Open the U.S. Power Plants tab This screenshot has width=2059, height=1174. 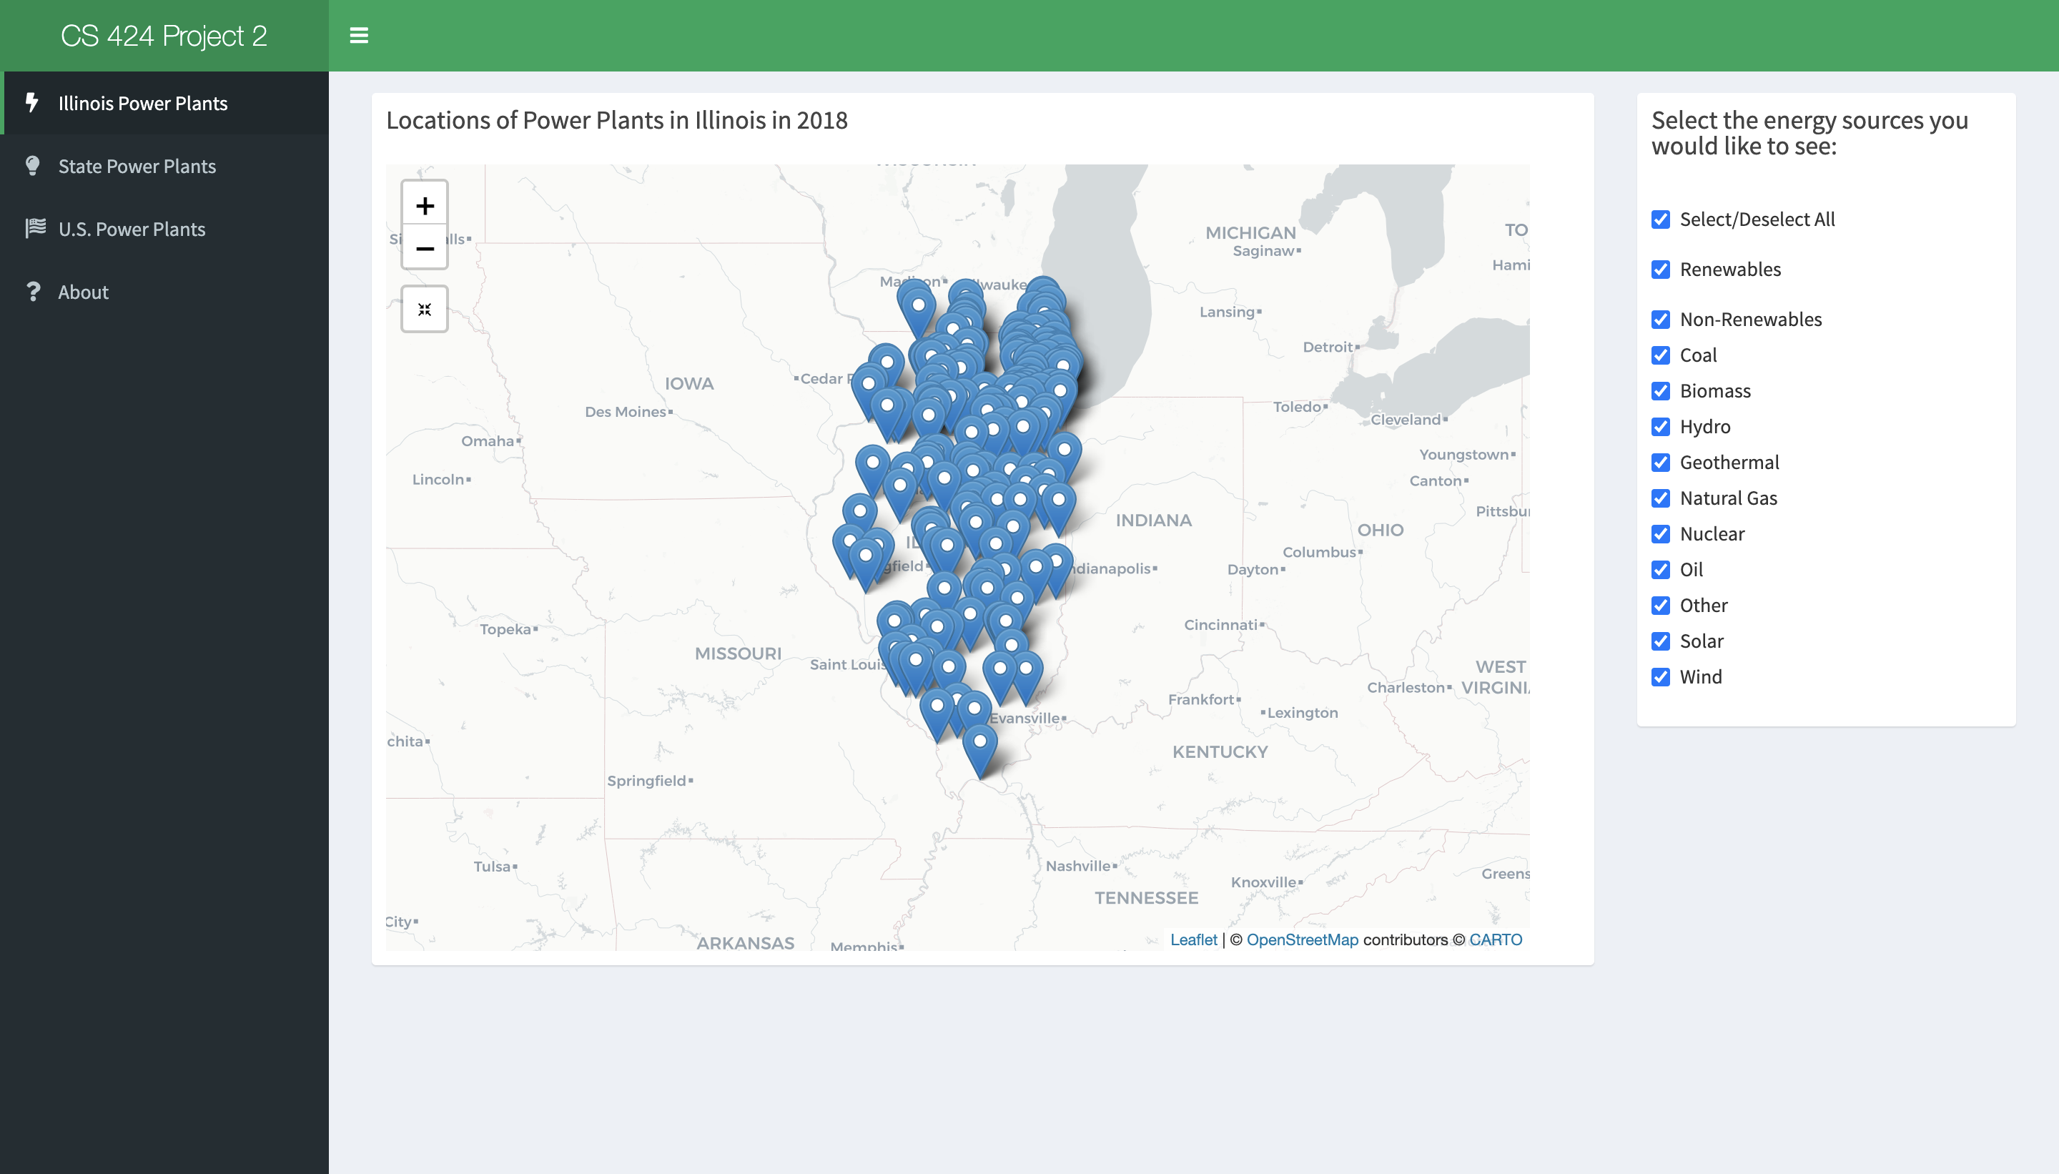[164, 229]
